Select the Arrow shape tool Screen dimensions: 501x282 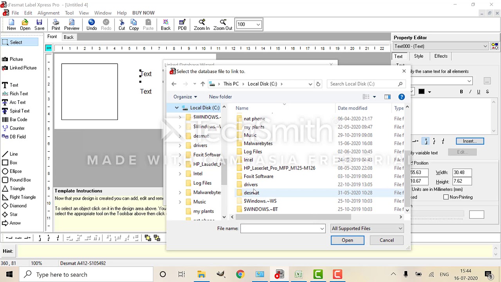(11, 223)
